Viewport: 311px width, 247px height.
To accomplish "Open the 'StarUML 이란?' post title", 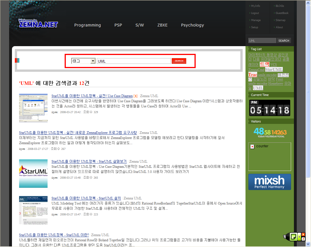I will 54,235.
